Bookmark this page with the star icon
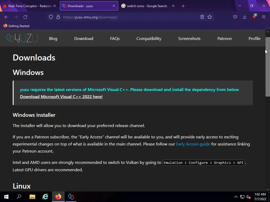Image resolution: width=270 pixels, height=202 pixels. 210,17
